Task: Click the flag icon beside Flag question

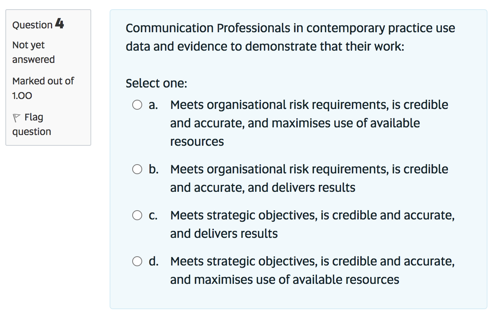Action: [x=16, y=117]
